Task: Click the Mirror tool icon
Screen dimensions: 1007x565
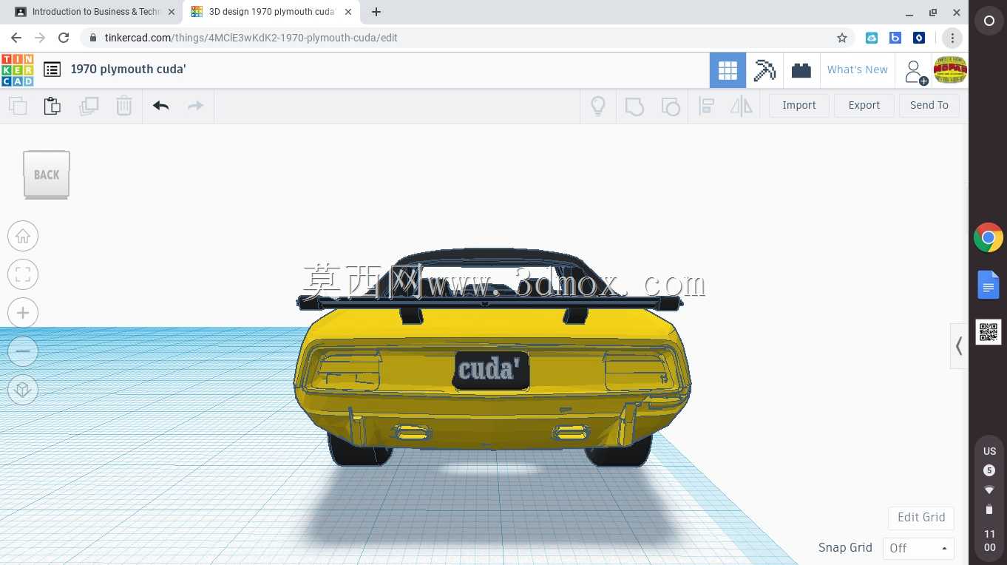Action: pyautogui.click(x=742, y=106)
